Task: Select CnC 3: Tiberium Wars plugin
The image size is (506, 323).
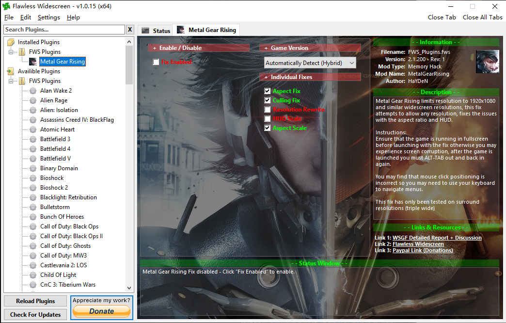Action: (x=68, y=285)
